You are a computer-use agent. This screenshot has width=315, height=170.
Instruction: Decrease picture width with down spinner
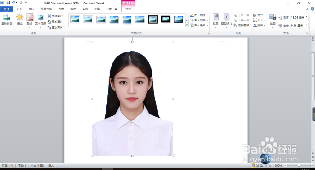pyautogui.click(x=306, y=27)
